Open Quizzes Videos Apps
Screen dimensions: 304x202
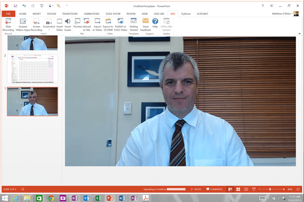23,24
